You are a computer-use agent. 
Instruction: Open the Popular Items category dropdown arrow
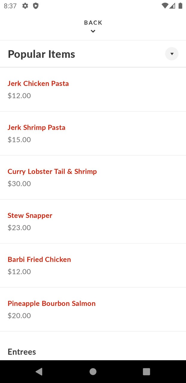[172, 54]
